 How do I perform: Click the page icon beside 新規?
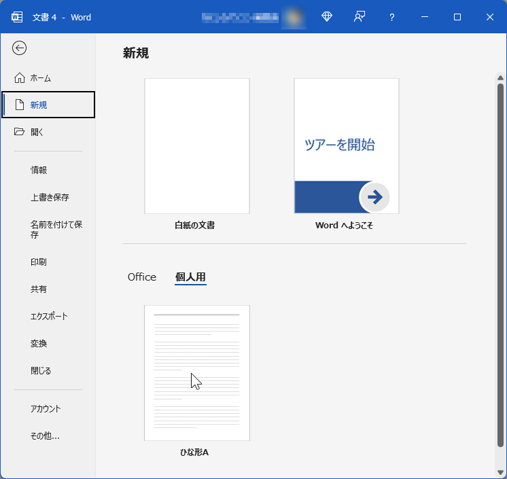click(x=20, y=105)
